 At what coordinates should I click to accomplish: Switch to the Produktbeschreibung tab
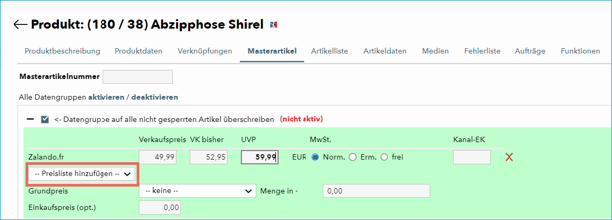click(x=62, y=51)
